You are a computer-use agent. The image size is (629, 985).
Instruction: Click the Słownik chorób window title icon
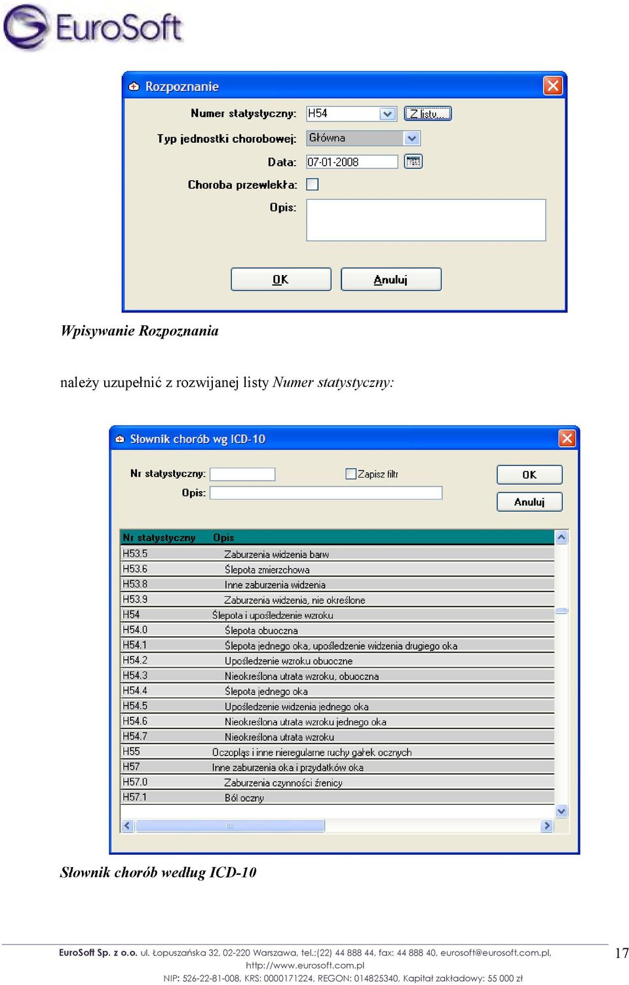click(x=120, y=439)
